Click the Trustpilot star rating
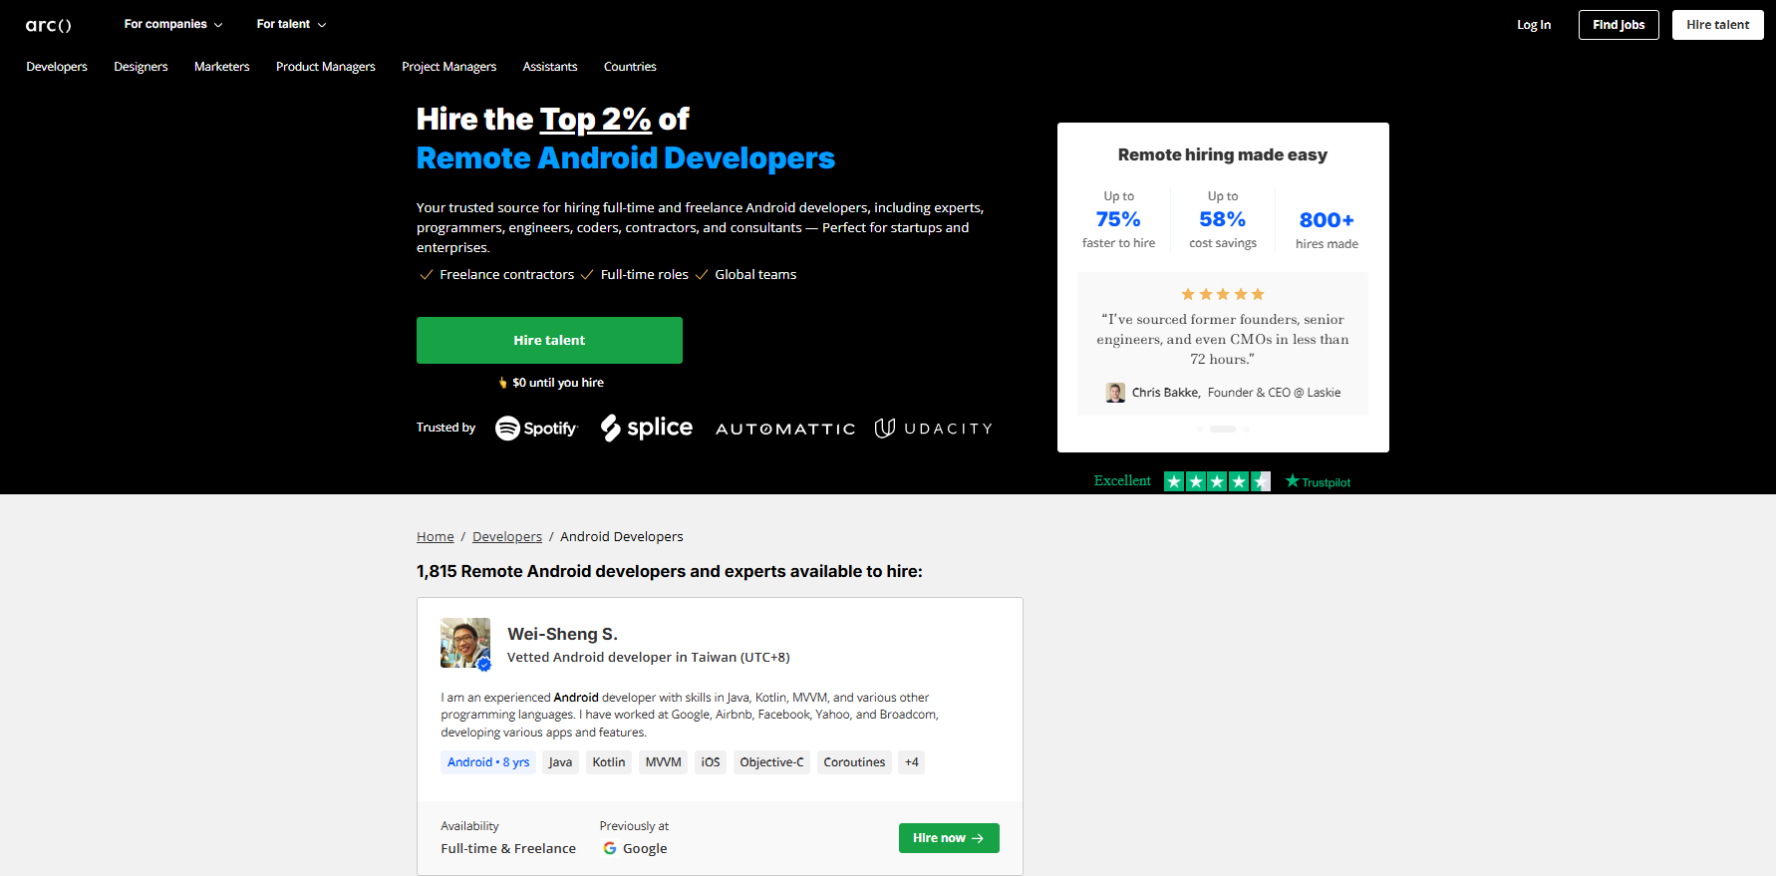 click(1216, 482)
